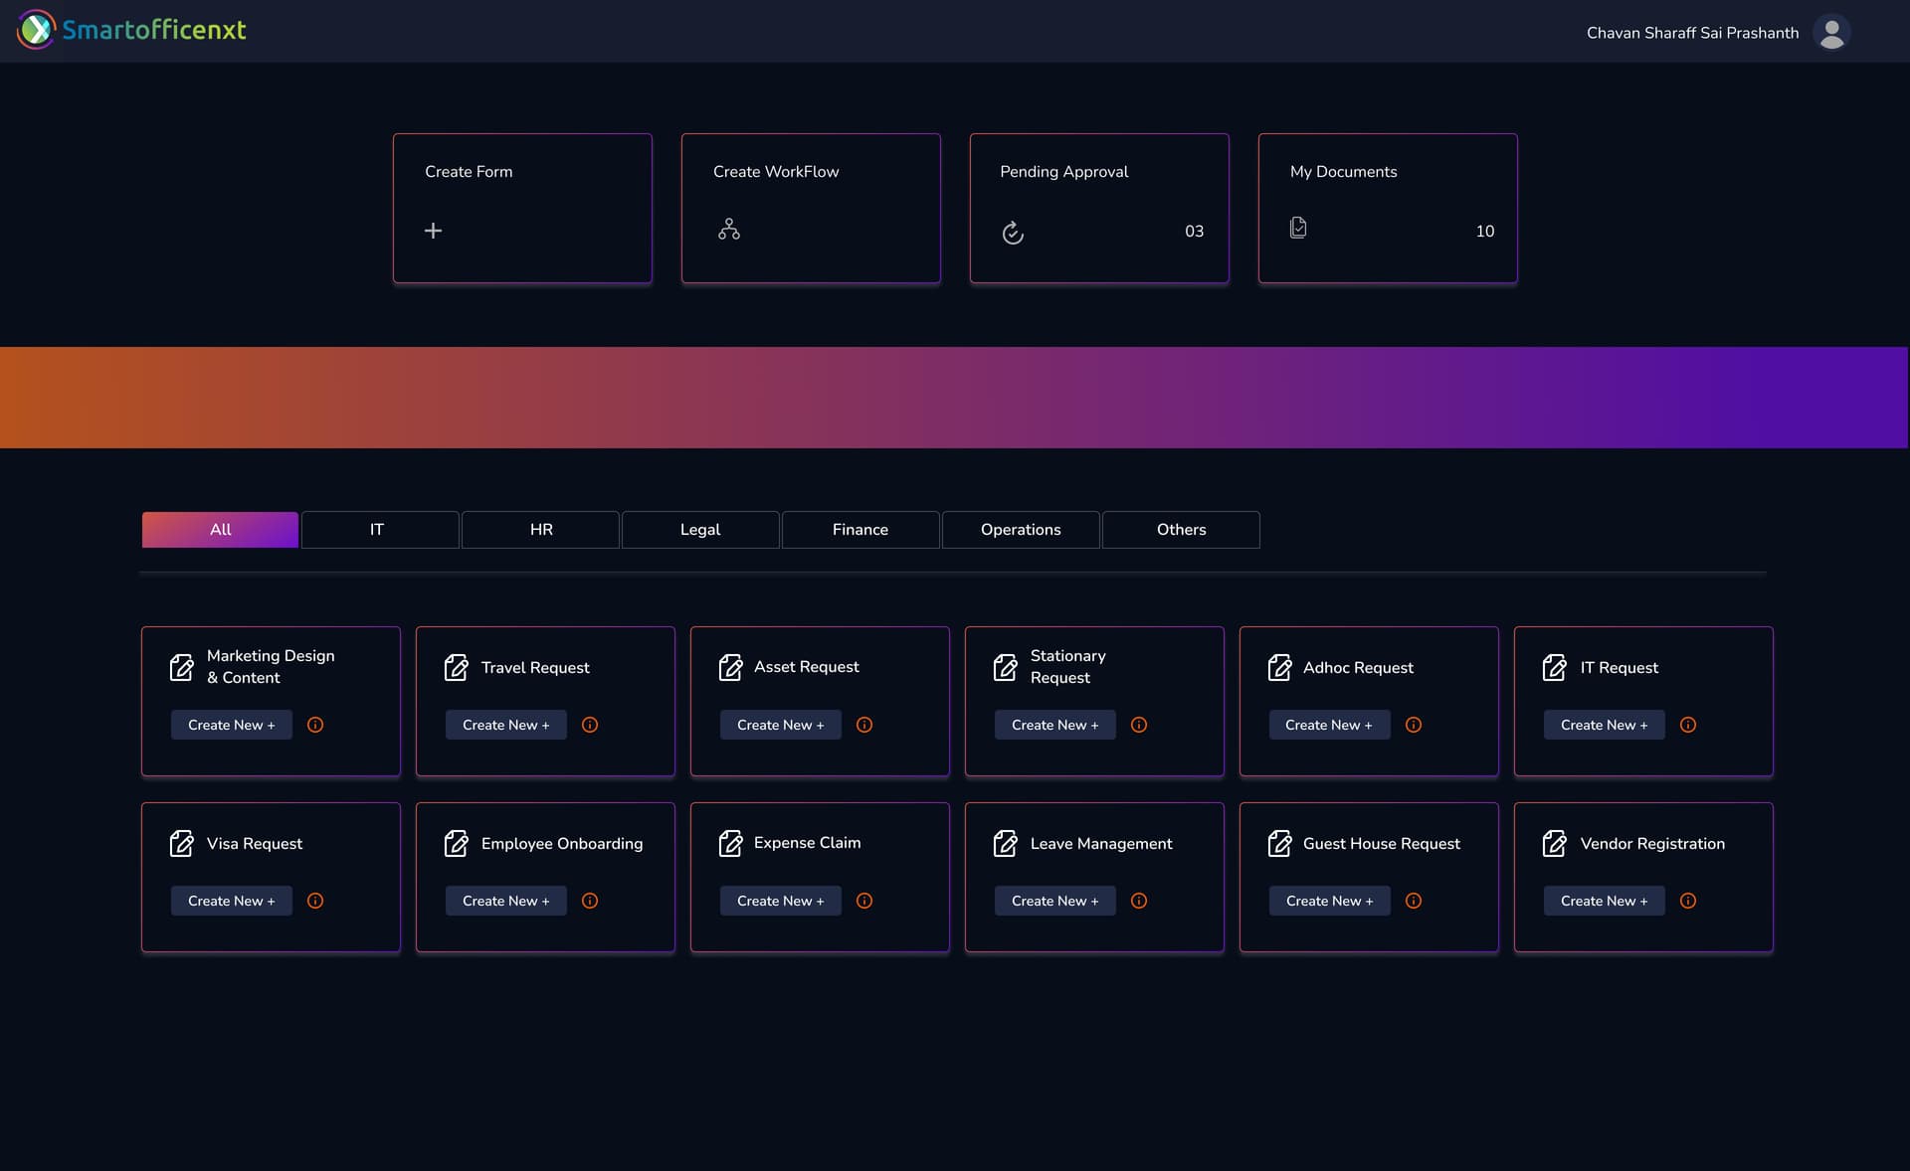Click the document icon on My Documents card
This screenshot has width=1910, height=1171.
1297,227
